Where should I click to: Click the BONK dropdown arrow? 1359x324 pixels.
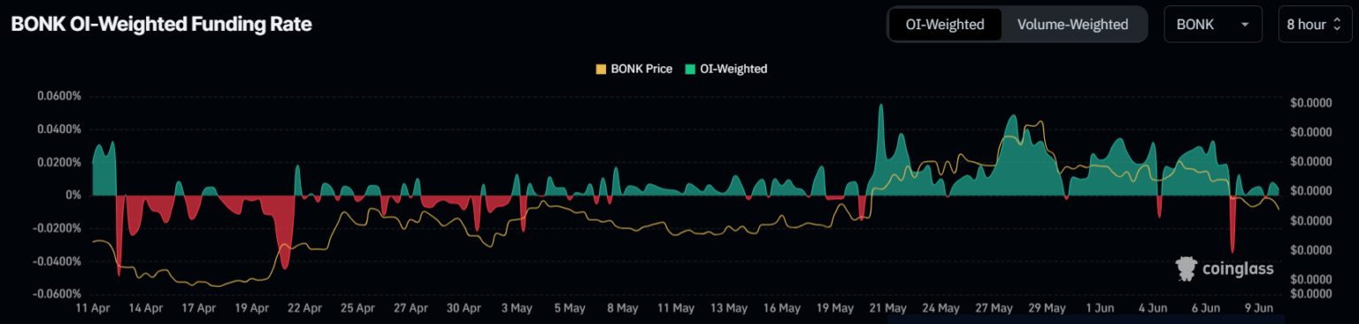pyautogui.click(x=1245, y=25)
